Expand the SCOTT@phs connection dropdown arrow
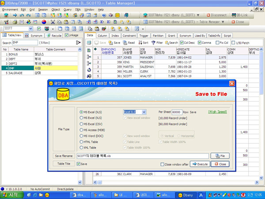 [198, 15]
